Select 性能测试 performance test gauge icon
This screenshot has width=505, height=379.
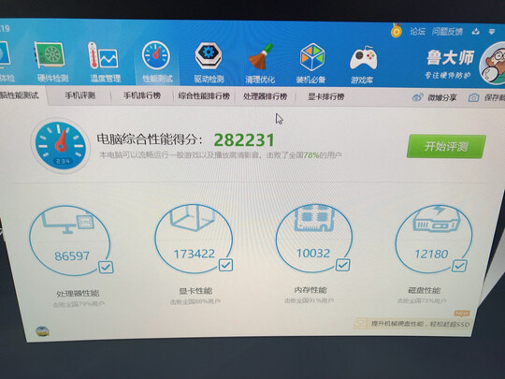tap(156, 55)
